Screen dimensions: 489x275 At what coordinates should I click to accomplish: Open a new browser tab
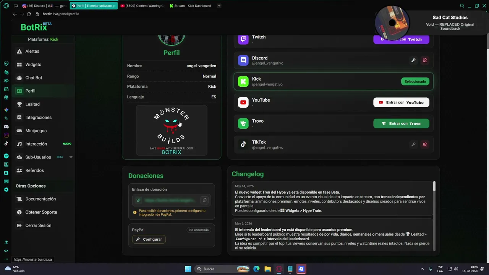[219, 6]
